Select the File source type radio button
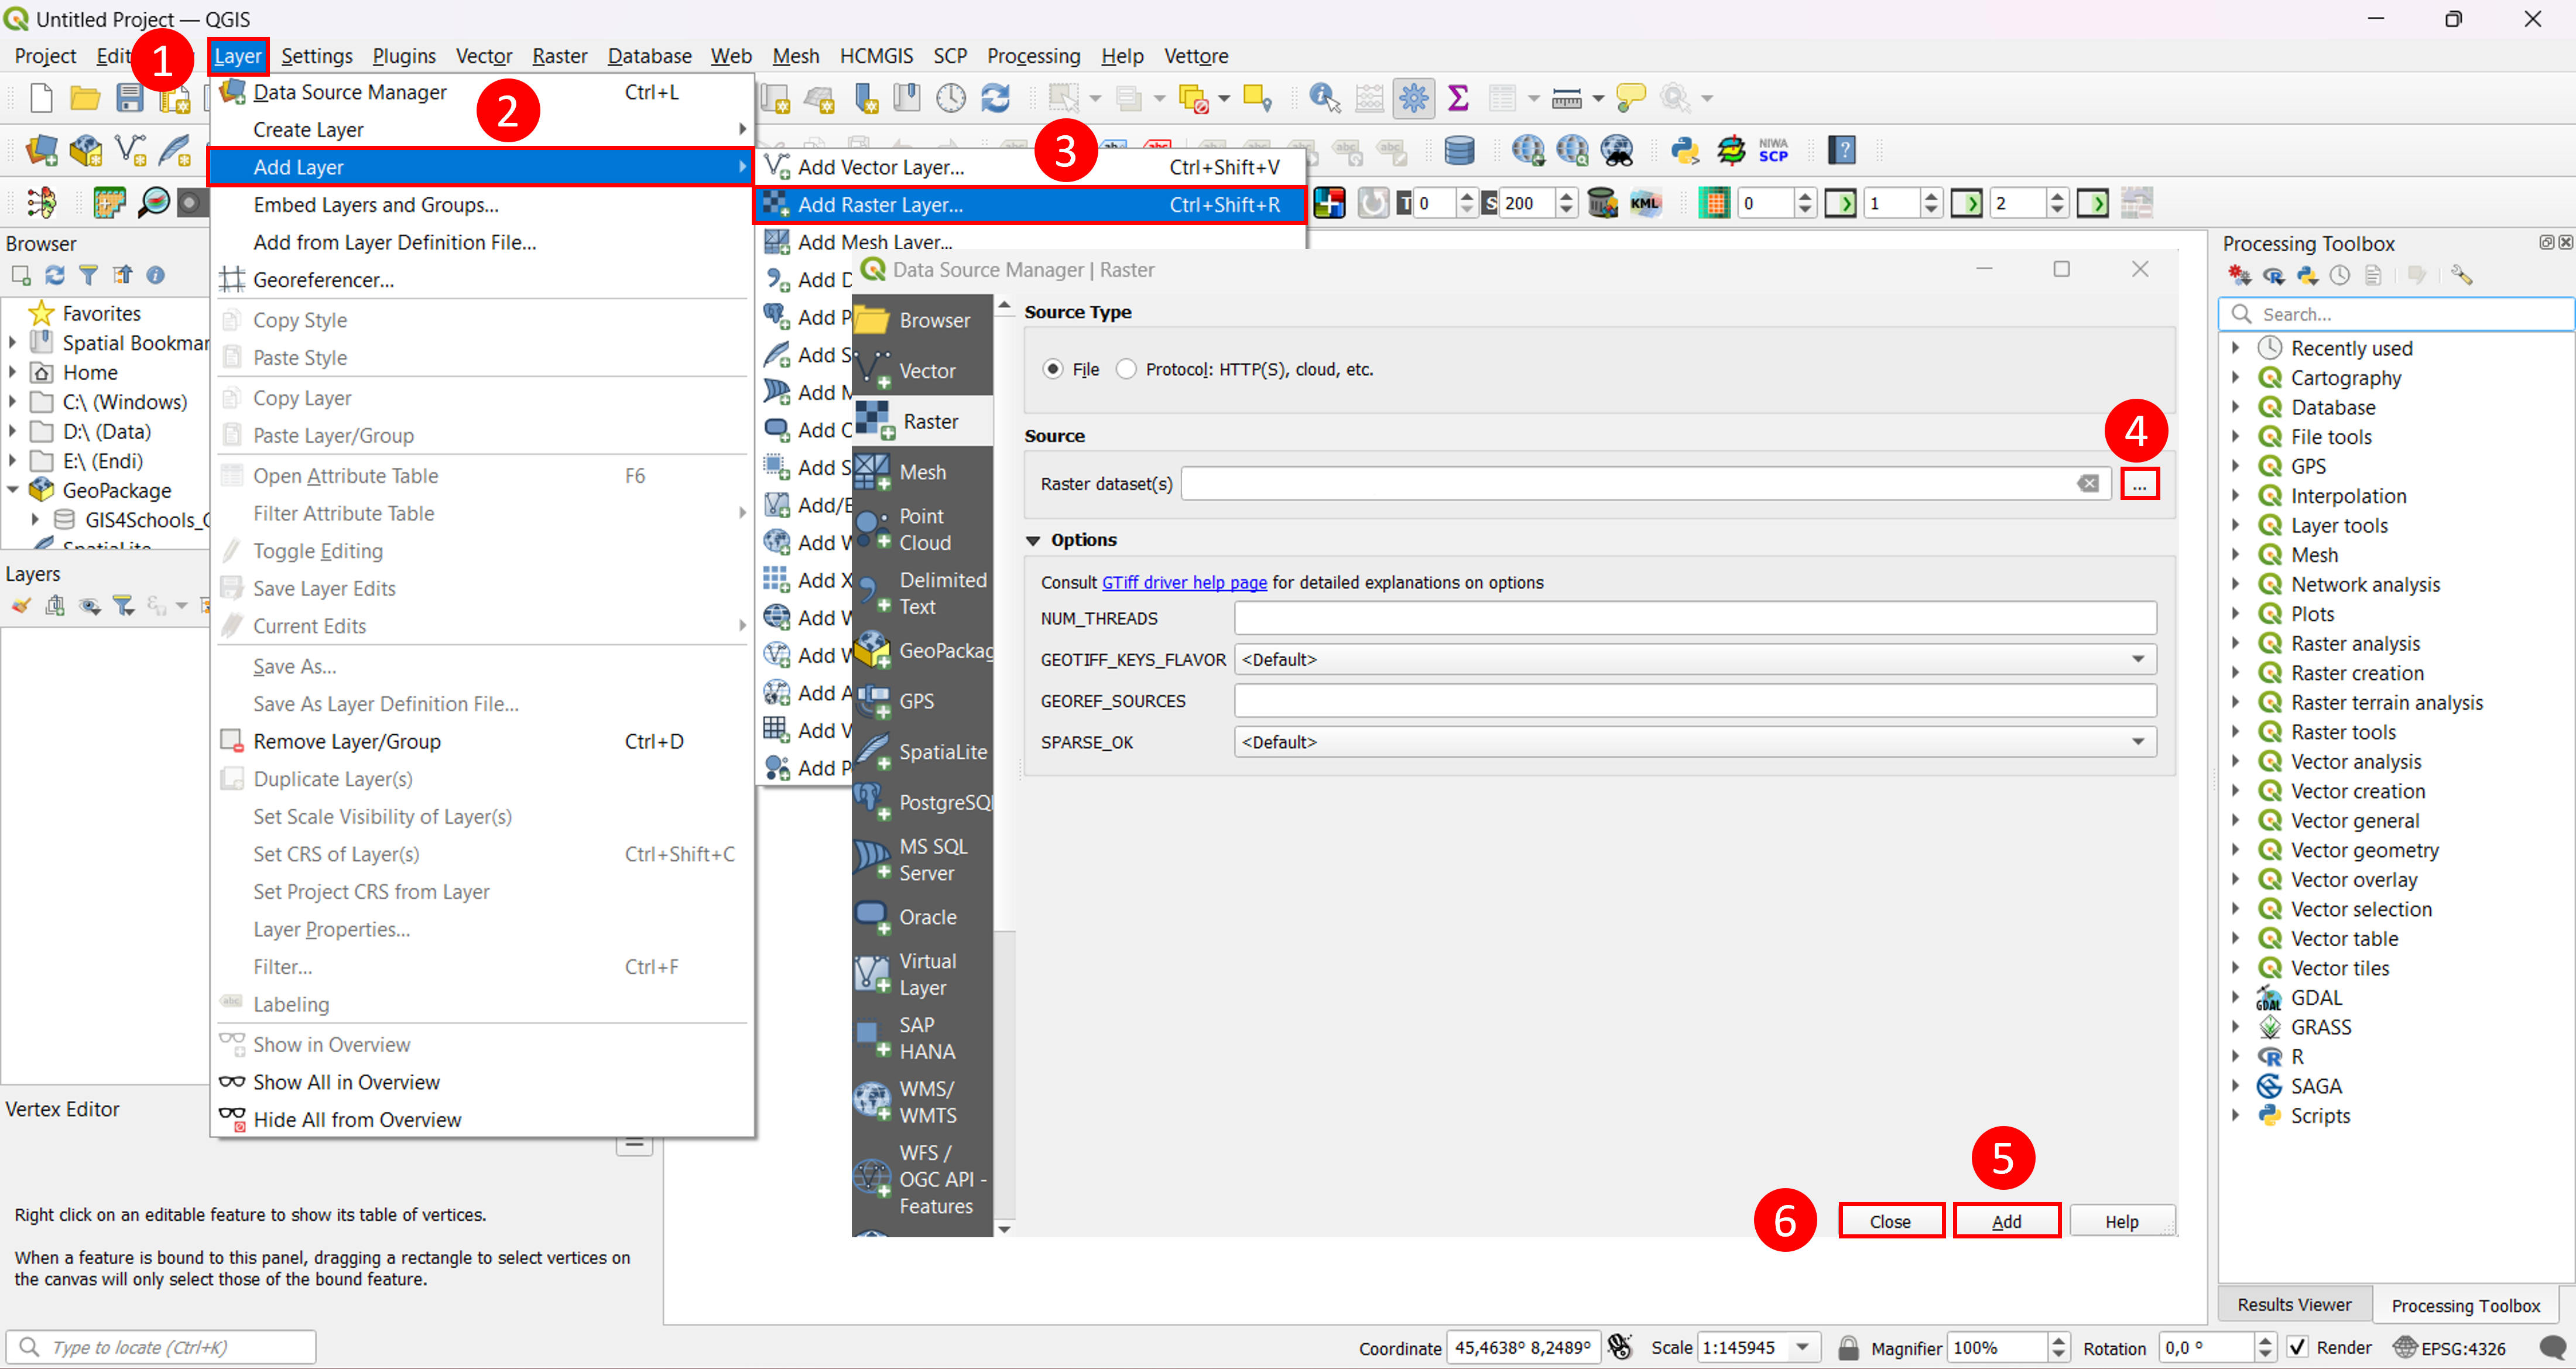 click(1052, 369)
